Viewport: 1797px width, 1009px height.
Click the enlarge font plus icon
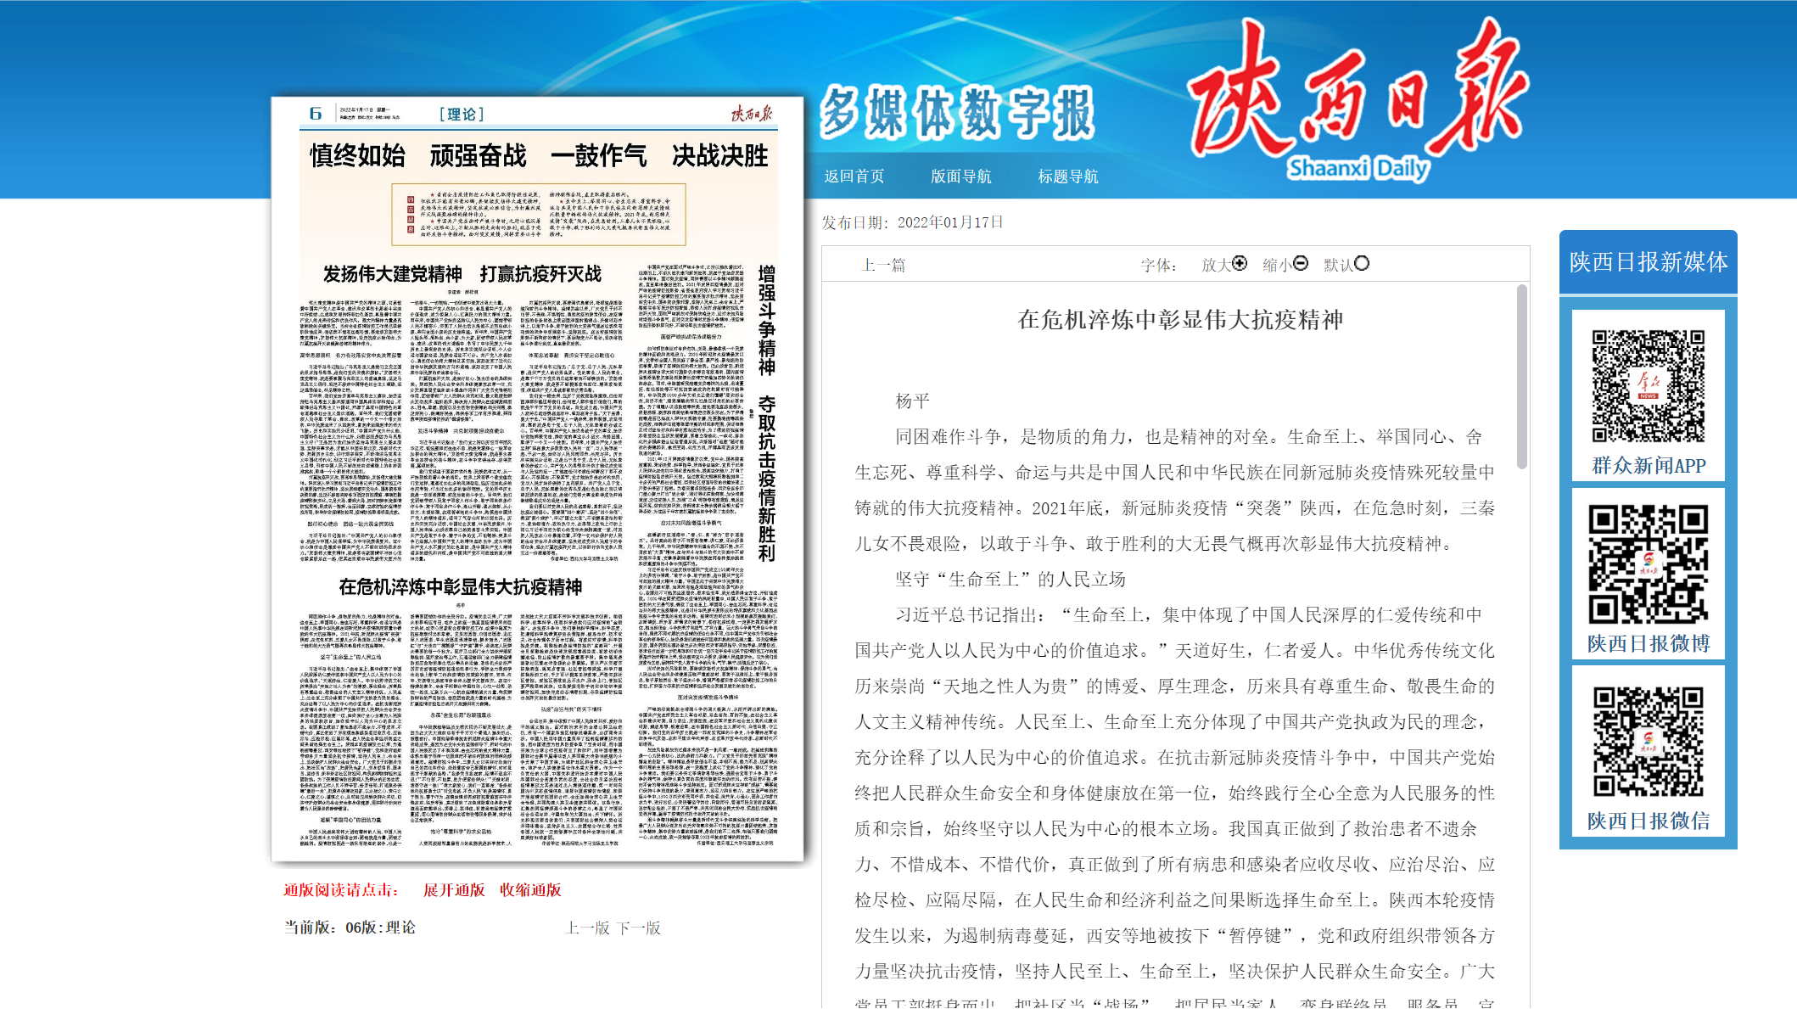(1240, 264)
